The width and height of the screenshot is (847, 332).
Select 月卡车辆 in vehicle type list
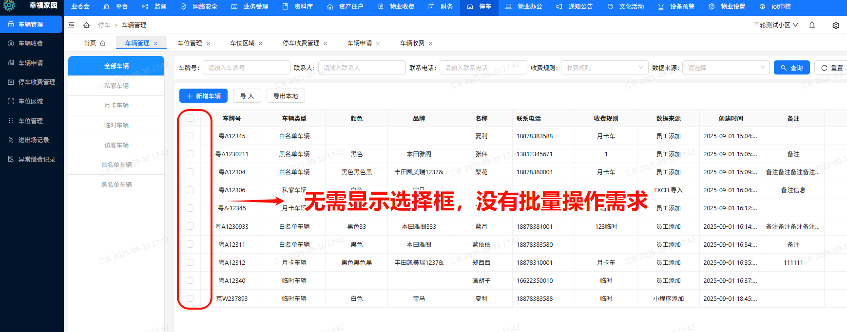point(116,105)
